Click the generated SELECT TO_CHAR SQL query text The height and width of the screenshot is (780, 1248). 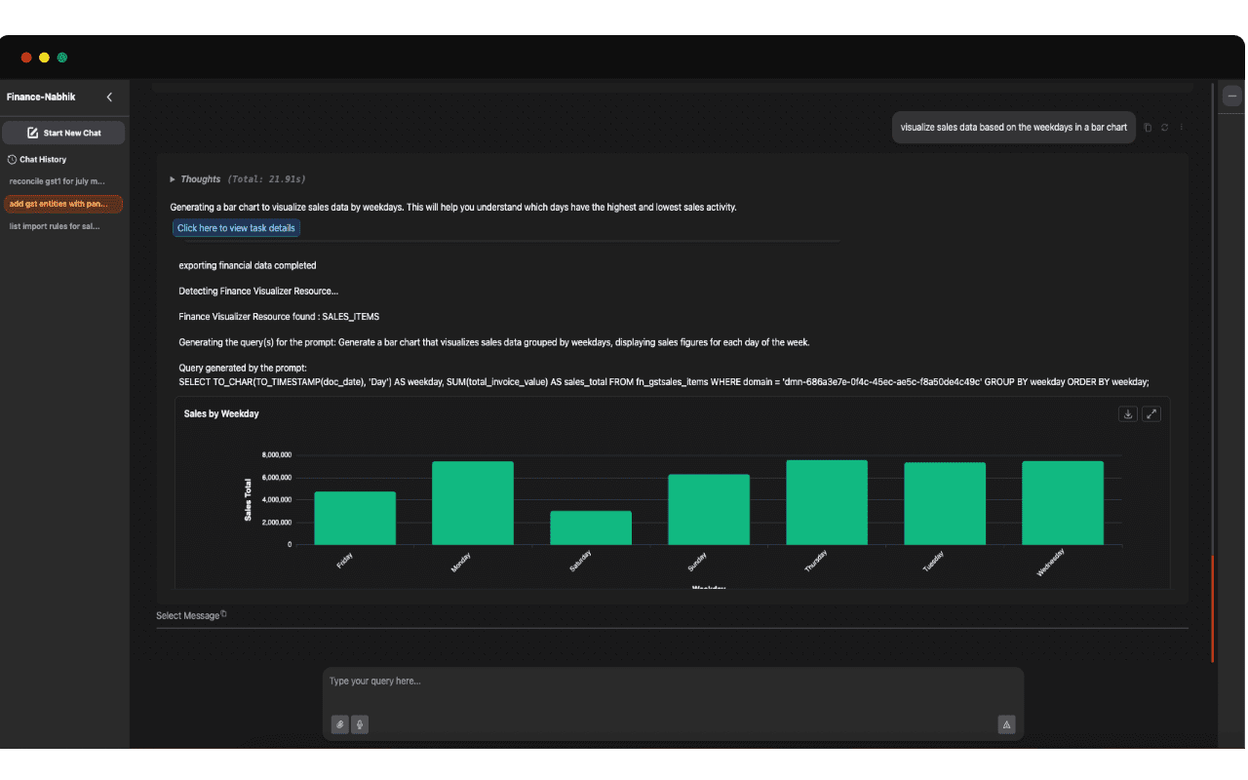pos(664,382)
